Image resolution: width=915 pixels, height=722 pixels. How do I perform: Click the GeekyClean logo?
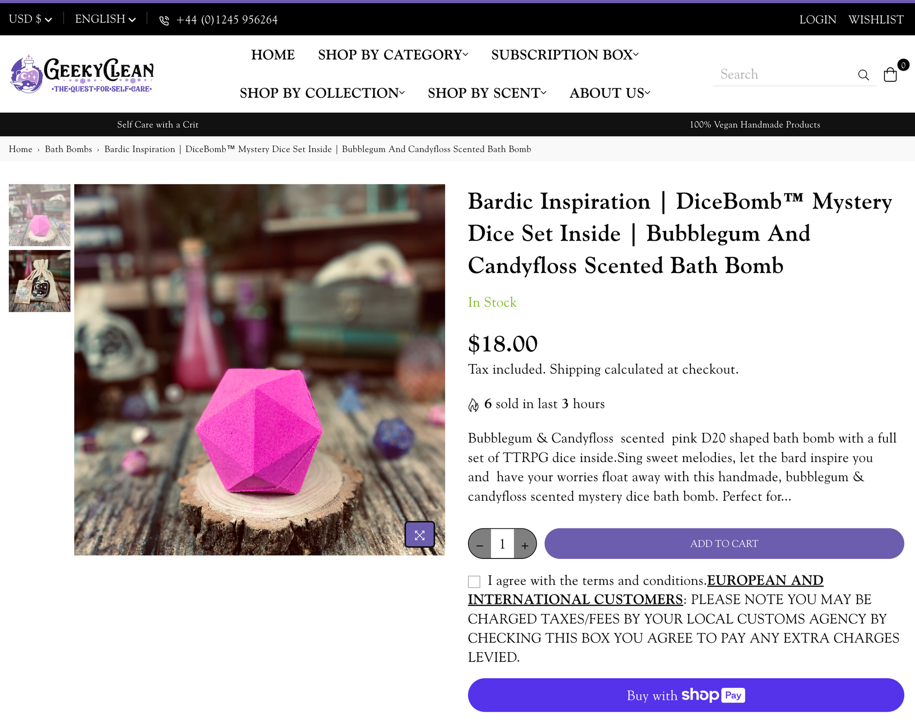(82, 74)
